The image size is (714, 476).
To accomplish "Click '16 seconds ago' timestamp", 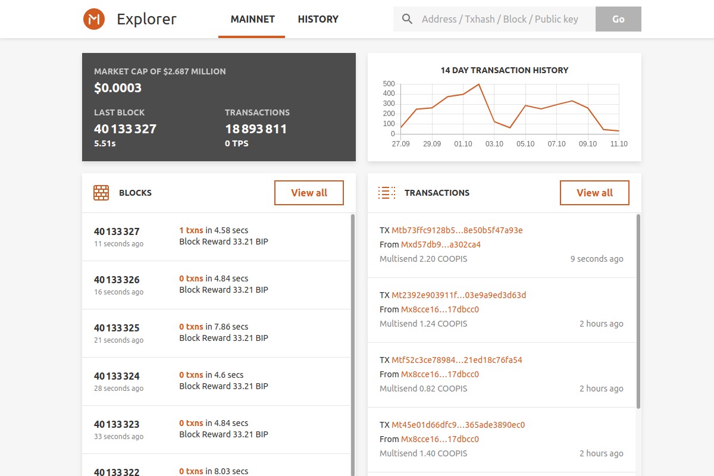I will pyautogui.click(x=119, y=292).
